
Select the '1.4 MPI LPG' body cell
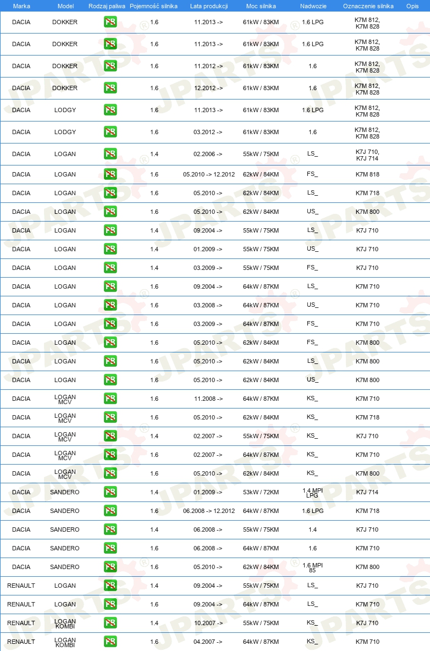312,493
